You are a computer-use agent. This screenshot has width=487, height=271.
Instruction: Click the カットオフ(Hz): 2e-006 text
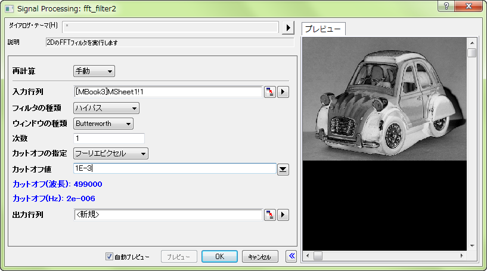pyautogui.click(x=54, y=199)
